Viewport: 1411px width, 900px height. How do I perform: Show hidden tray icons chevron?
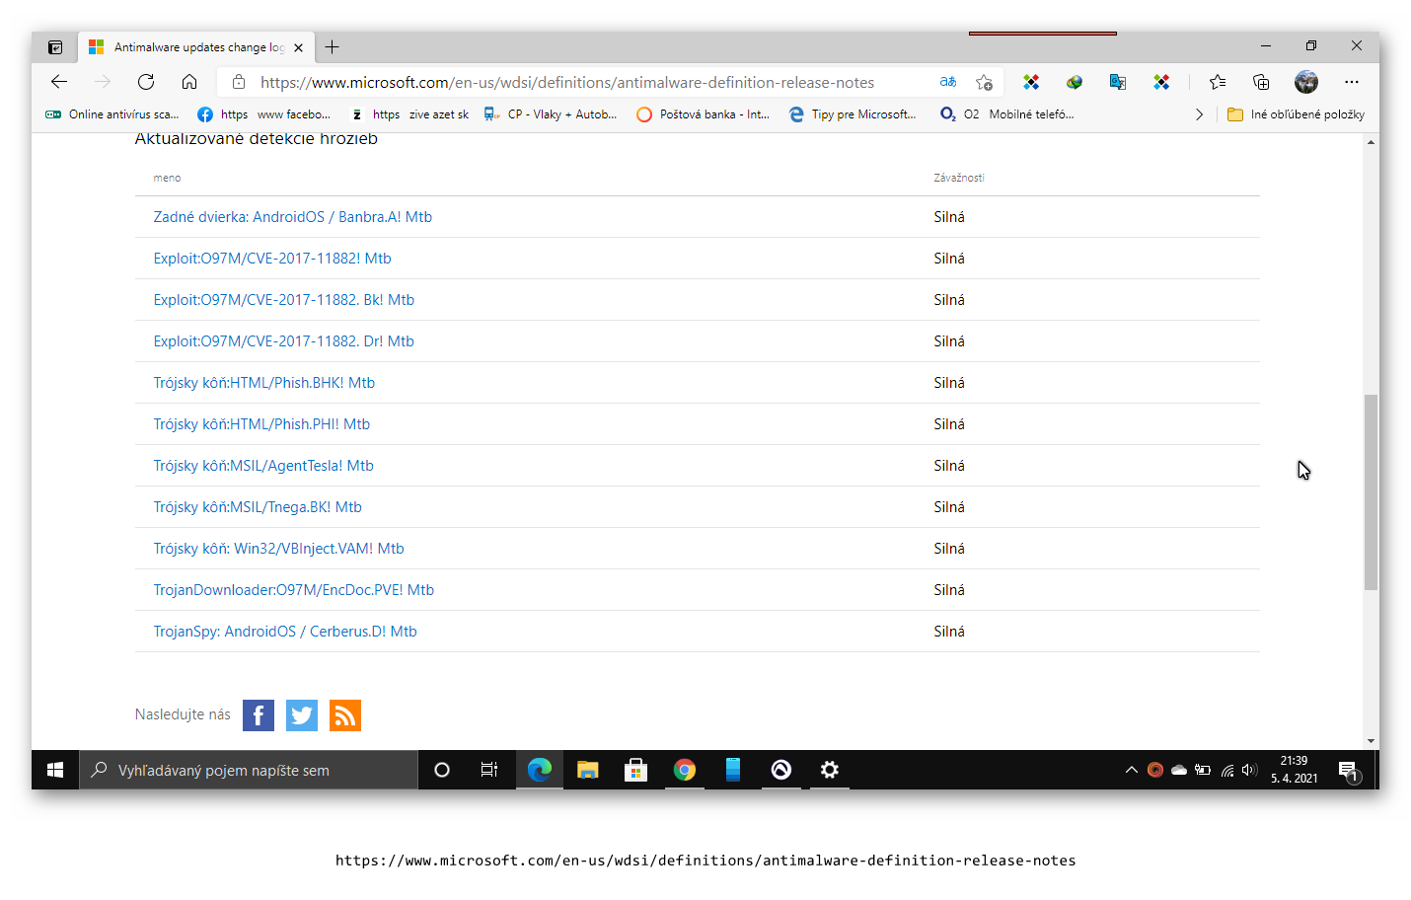click(1132, 770)
